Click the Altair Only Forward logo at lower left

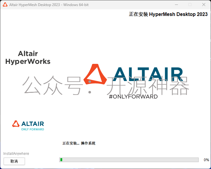tap(28, 125)
